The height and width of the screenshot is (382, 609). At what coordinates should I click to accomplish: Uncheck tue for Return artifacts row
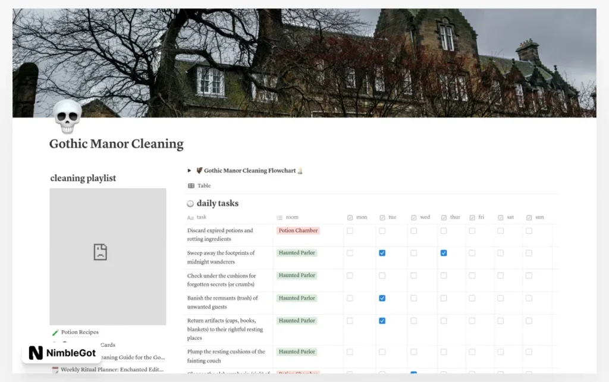pos(382,321)
